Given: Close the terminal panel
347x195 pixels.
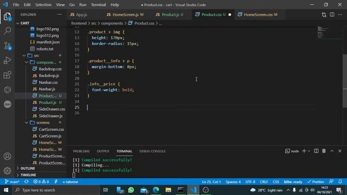Looking at the screenshot, I should click(340, 151).
